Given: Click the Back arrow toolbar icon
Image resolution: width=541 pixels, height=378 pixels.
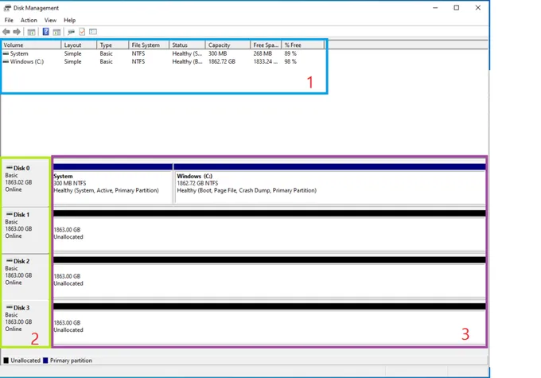Looking at the screenshot, I should [6, 32].
